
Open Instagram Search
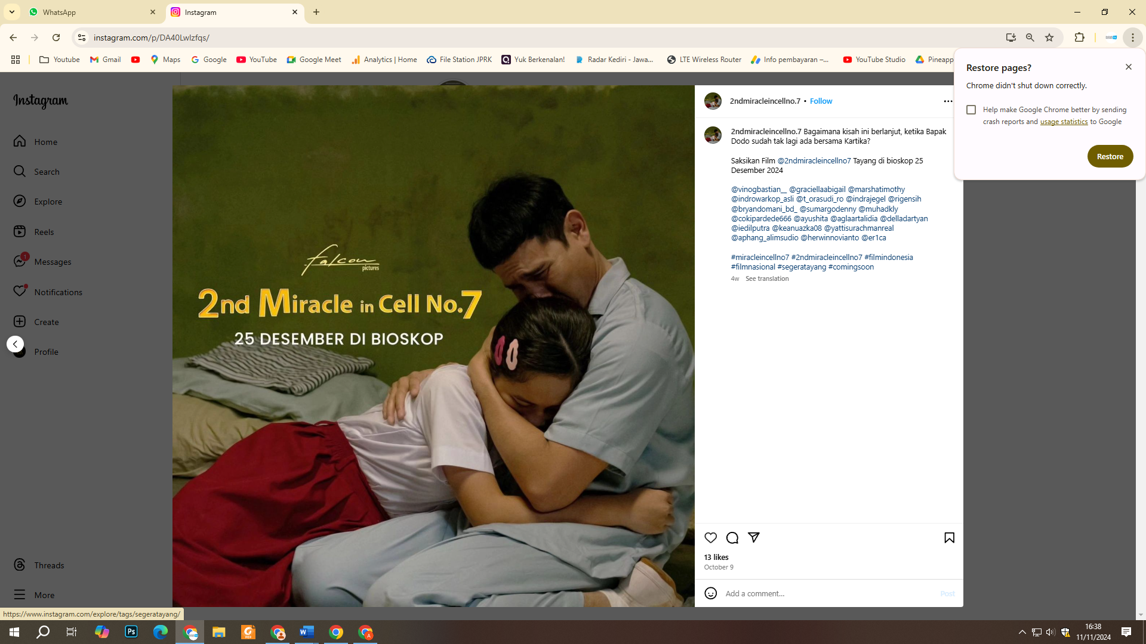coord(36,172)
